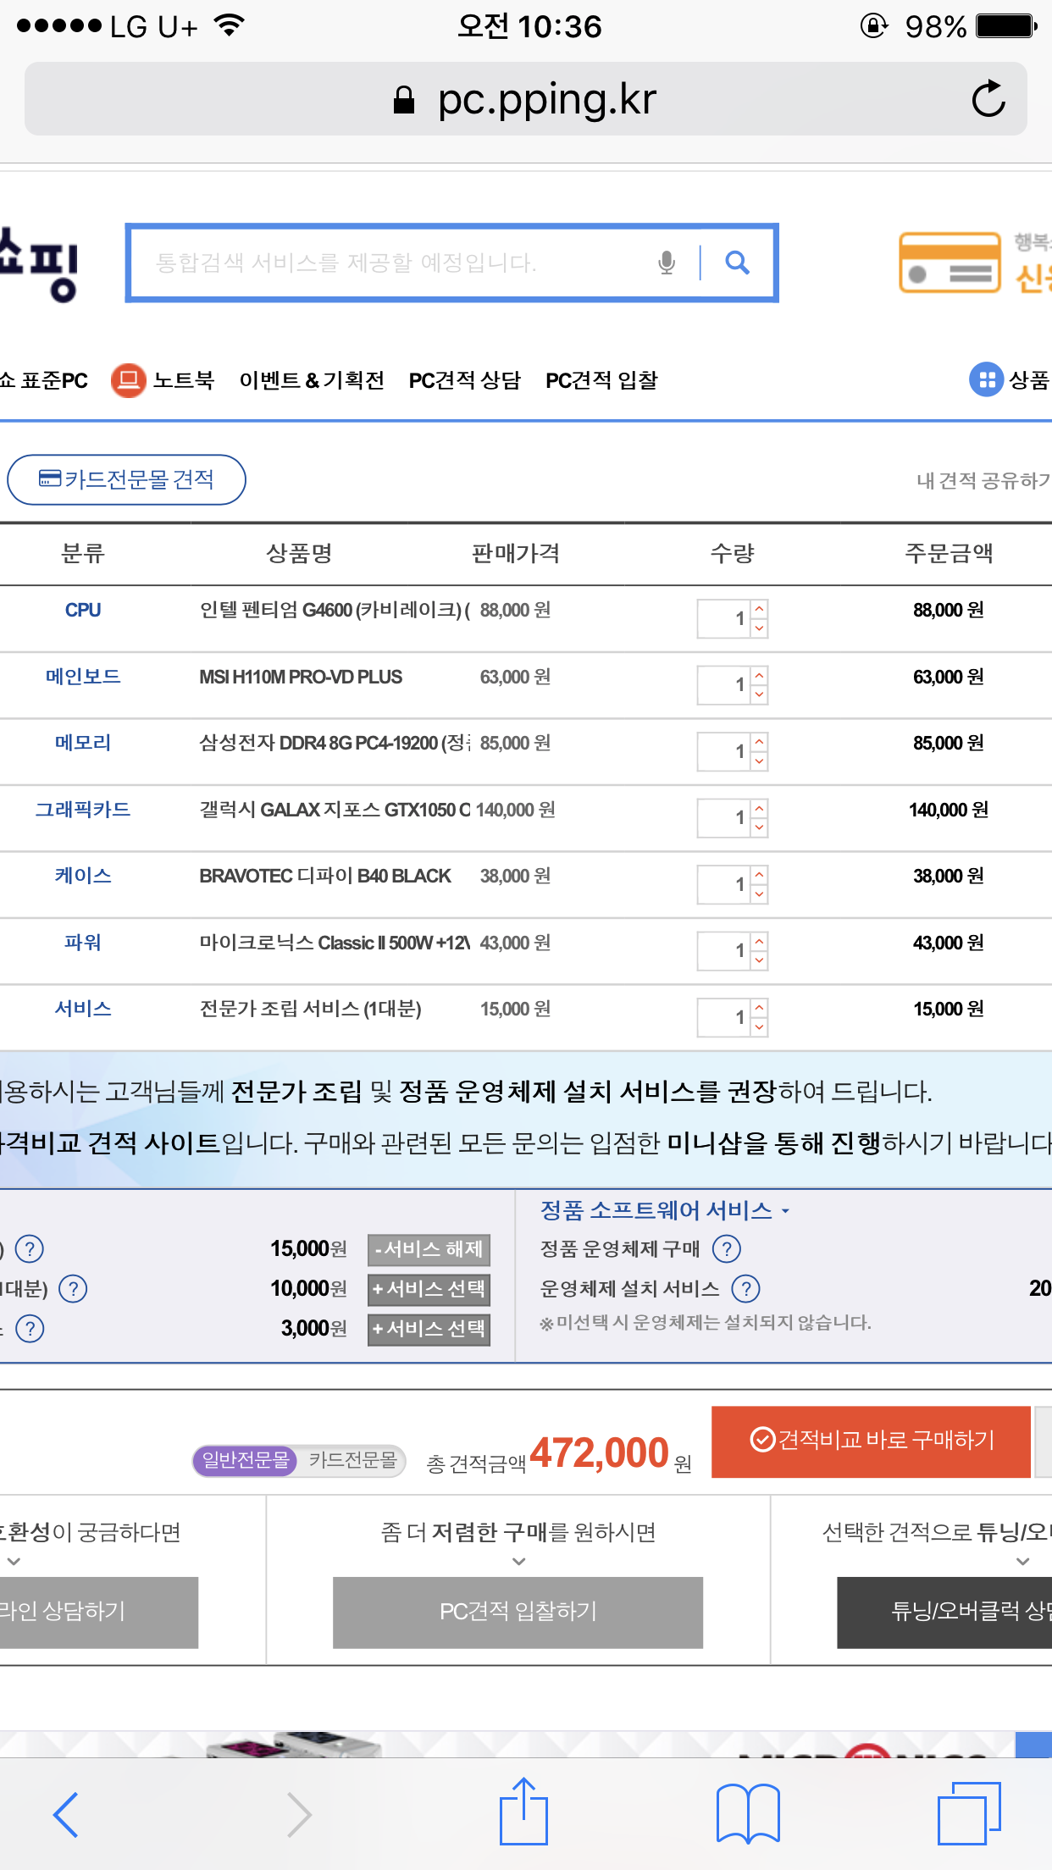Click 견적비교 바로 구매하기 button
The height and width of the screenshot is (1870, 1052).
click(x=871, y=1441)
